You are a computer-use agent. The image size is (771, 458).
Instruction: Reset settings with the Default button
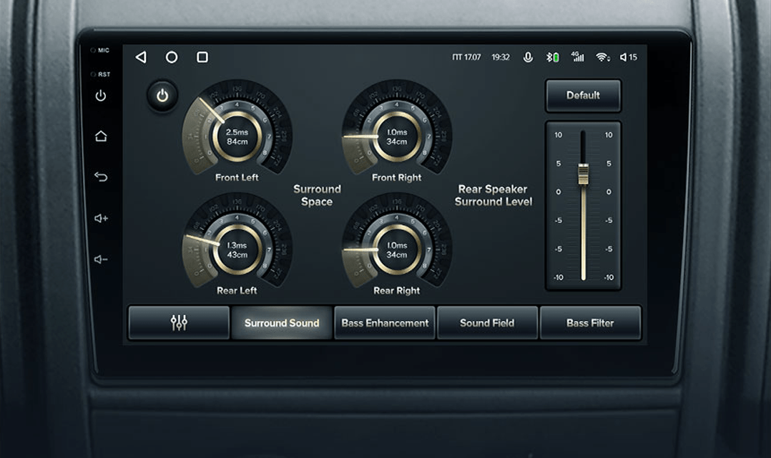583,96
